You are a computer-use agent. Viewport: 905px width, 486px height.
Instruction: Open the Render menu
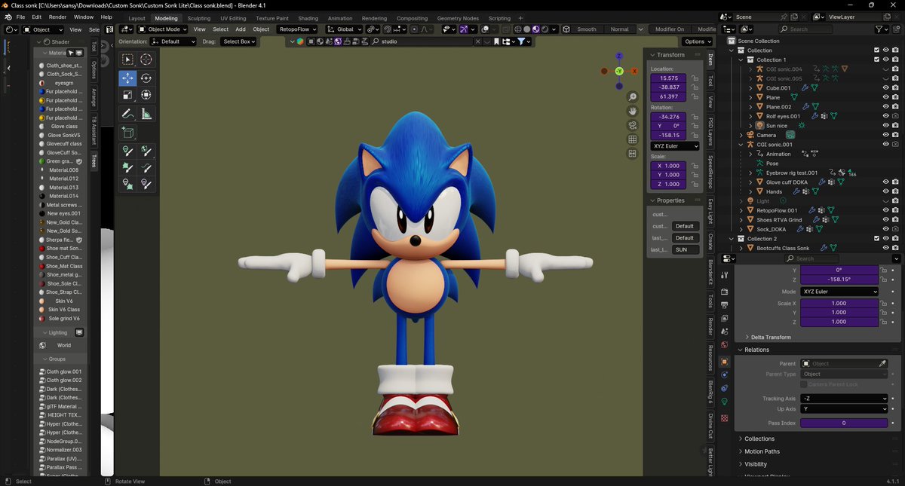pyautogui.click(x=57, y=17)
